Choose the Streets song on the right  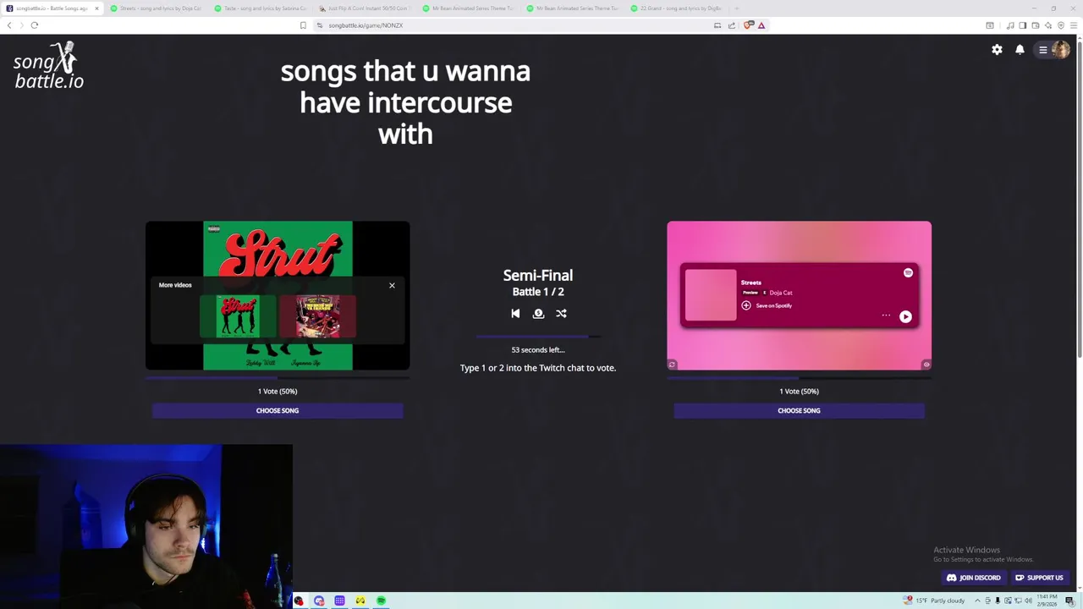[x=799, y=410]
